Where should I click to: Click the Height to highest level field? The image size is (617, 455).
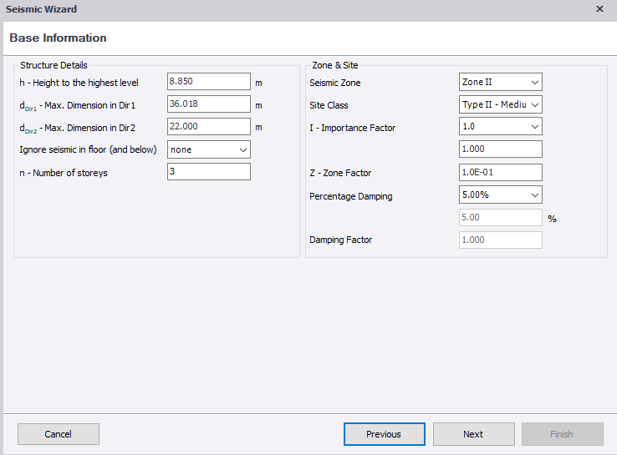[x=209, y=81]
